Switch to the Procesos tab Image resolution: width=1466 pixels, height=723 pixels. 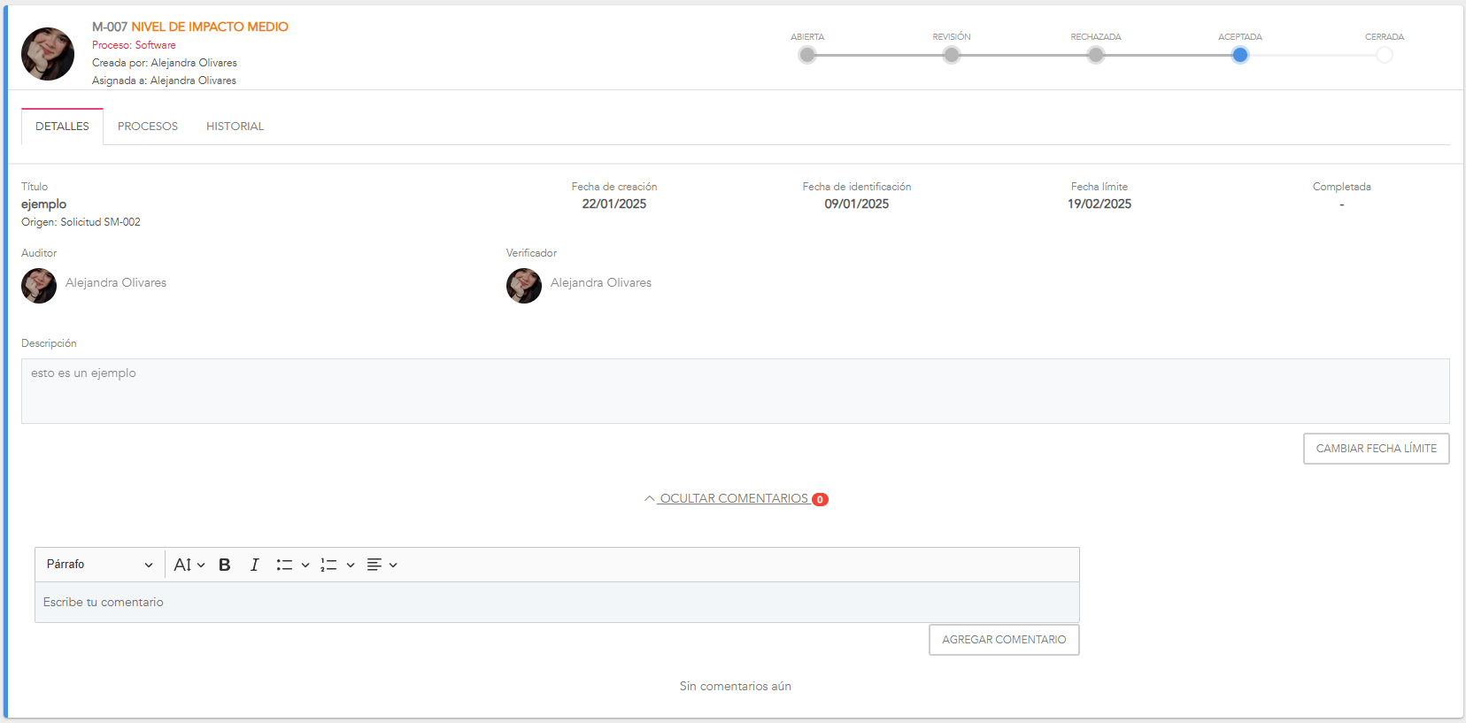click(x=148, y=127)
